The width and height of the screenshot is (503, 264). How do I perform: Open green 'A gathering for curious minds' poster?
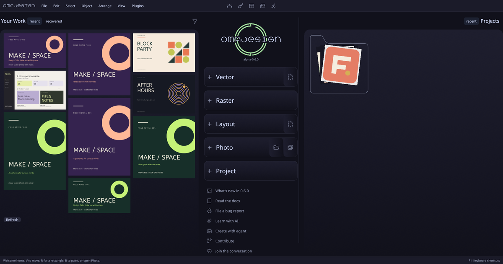35,151
